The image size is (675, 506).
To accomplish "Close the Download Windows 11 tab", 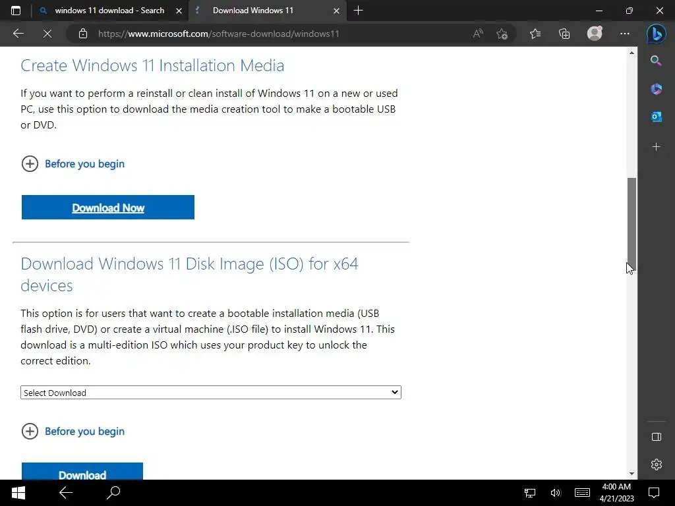I will click(337, 11).
